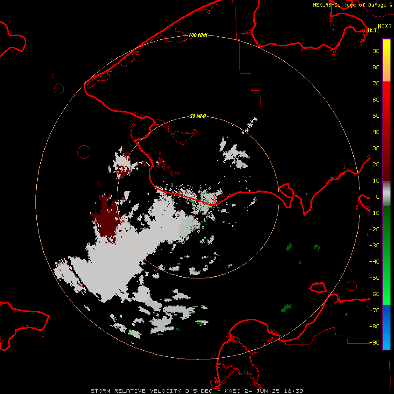Select the 100 NMI range ring label
The height and width of the screenshot is (394, 394).
[x=198, y=35]
